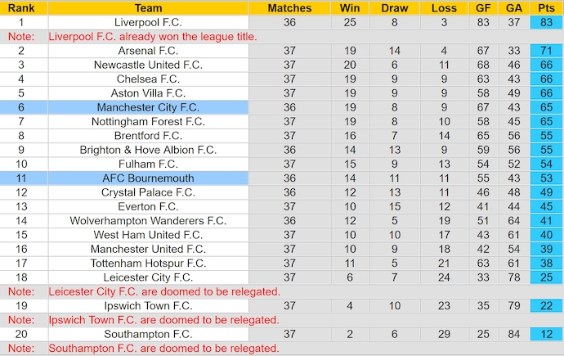Click the Liverpool F.C. team name
This screenshot has width=564, height=356.
pos(148,22)
